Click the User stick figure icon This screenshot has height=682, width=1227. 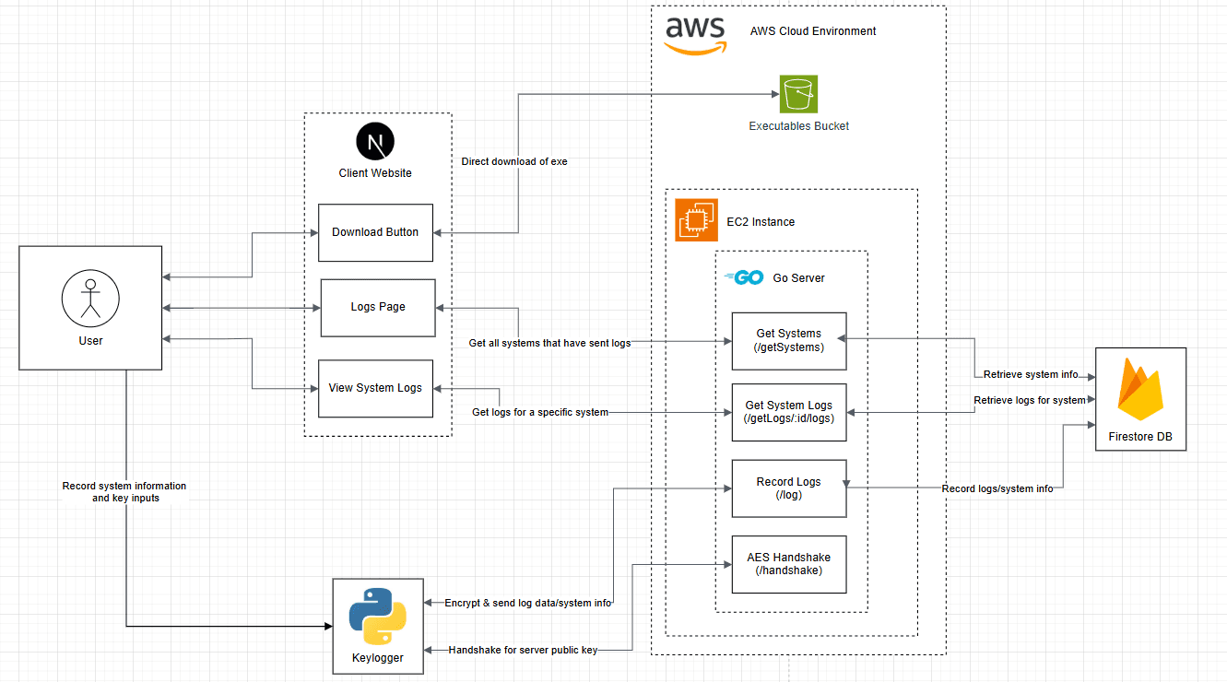click(x=90, y=300)
